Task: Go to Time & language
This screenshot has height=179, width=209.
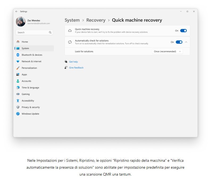Action: (34, 87)
